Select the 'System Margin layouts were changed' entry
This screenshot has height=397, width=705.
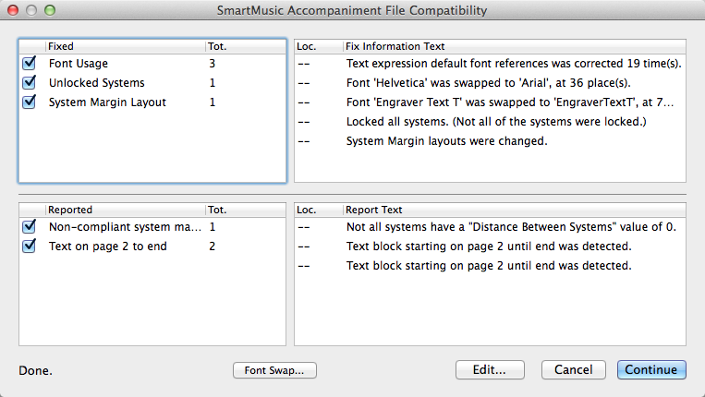click(490, 141)
